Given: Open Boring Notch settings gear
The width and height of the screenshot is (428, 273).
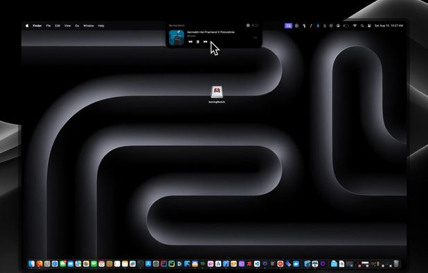Looking at the screenshot, I should point(248,26).
